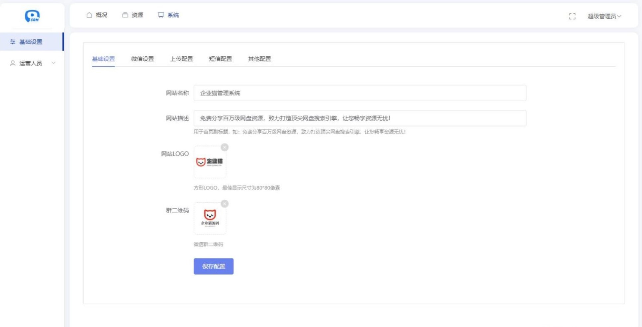Click the 网站描述 hint text below the field

[x=300, y=132]
